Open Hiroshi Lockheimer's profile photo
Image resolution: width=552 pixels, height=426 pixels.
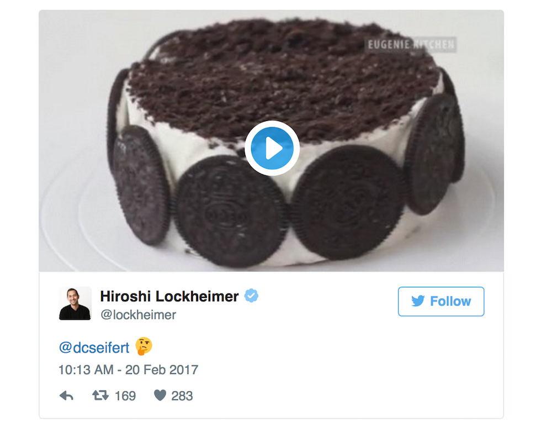[x=75, y=303]
